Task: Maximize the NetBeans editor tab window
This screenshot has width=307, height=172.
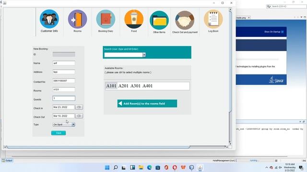Action: [x=305, y=17]
